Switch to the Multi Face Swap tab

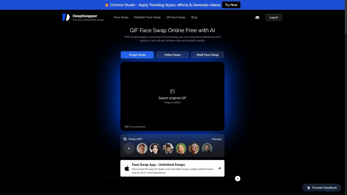click(208, 55)
